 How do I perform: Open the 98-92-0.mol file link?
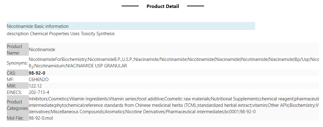41,118
